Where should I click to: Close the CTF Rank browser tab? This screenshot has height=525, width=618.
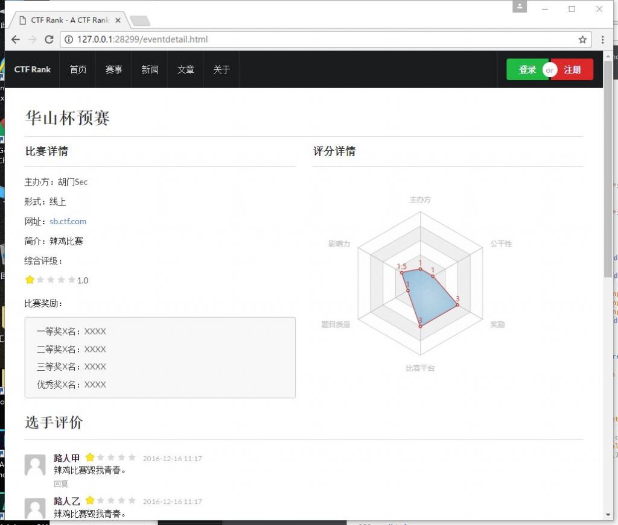coord(118,20)
